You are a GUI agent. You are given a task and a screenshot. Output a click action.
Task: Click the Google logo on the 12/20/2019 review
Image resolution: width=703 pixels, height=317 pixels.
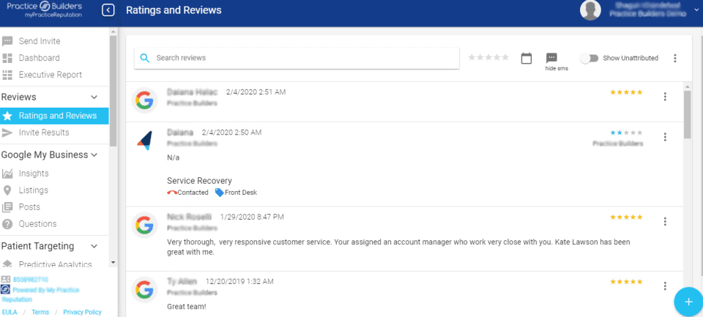pyautogui.click(x=144, y=290)
